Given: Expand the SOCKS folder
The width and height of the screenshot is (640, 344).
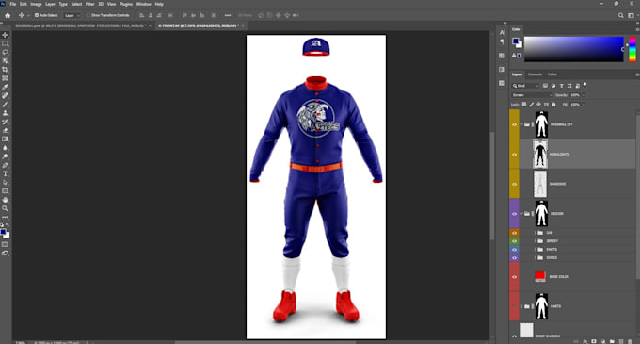Looking at the screenshot, I should click(x=536, y=258).
